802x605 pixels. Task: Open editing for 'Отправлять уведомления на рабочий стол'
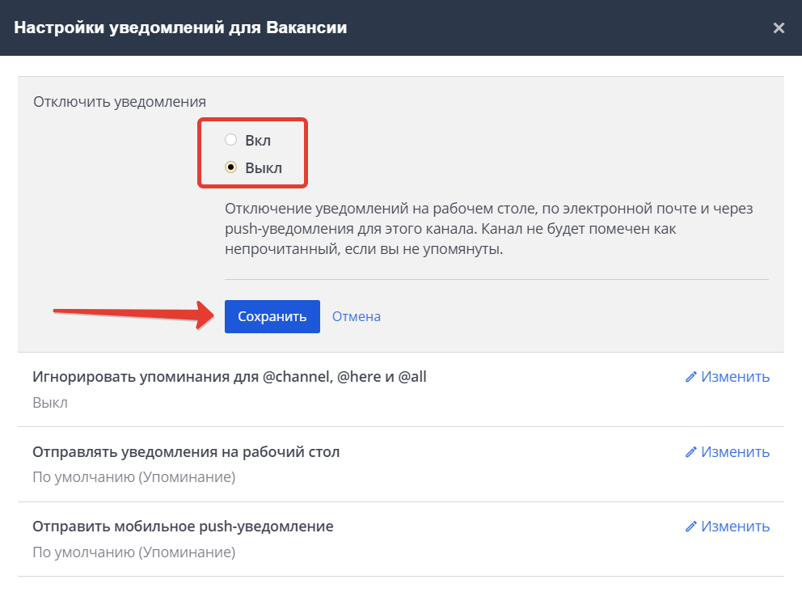[734, 451]
